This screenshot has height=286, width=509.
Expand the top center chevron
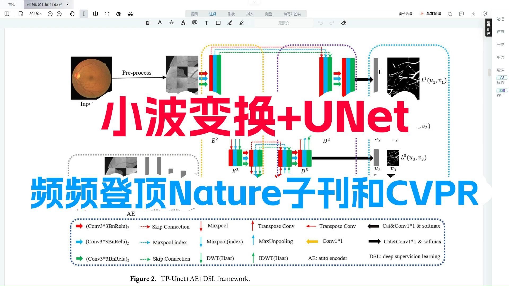tap(254, 2)
